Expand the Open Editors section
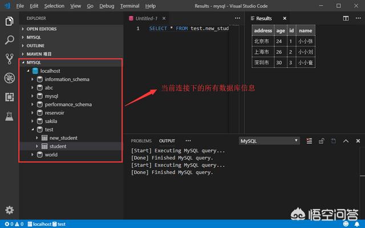Viewport: 365px width, 228px height. tap(71, 29)
